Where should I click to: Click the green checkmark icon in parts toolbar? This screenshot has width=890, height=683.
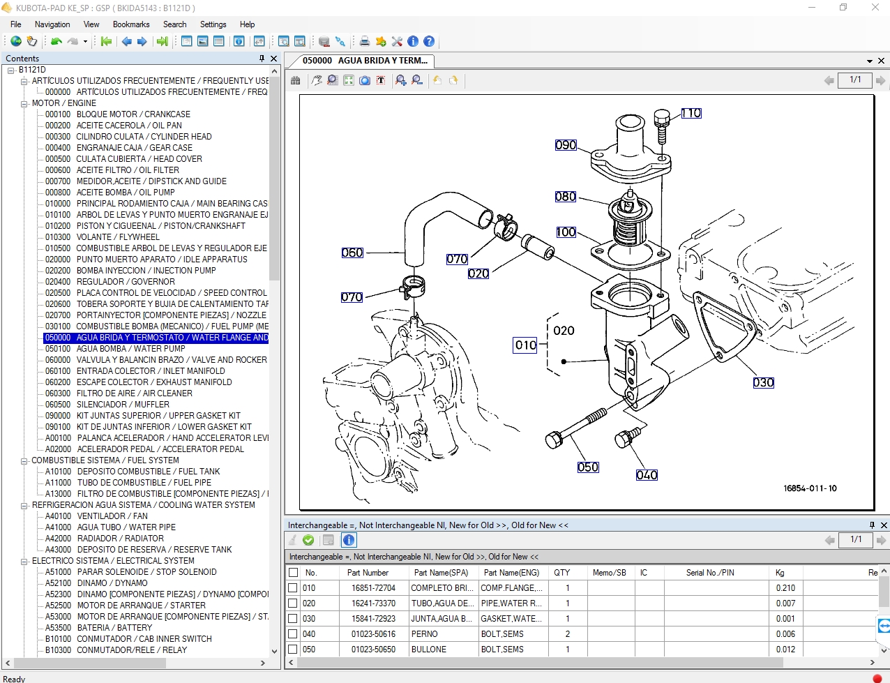pos(308,539)
